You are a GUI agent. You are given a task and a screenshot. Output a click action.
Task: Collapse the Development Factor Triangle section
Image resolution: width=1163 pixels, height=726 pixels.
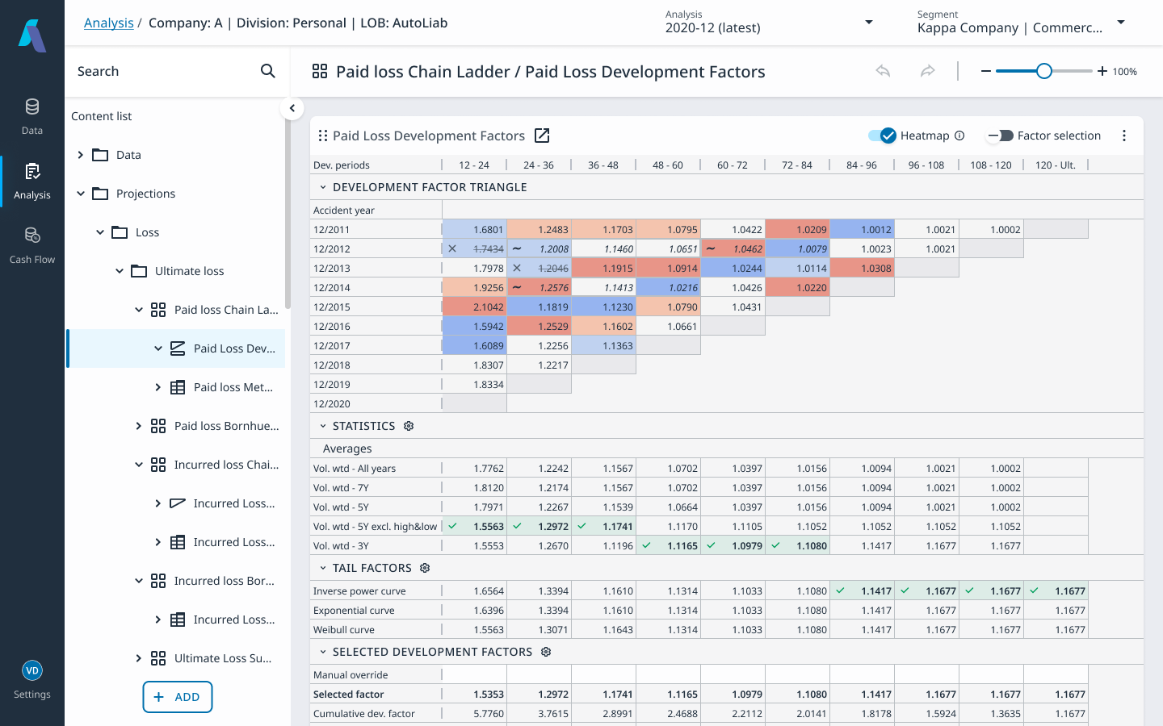[x=323, y=187]
